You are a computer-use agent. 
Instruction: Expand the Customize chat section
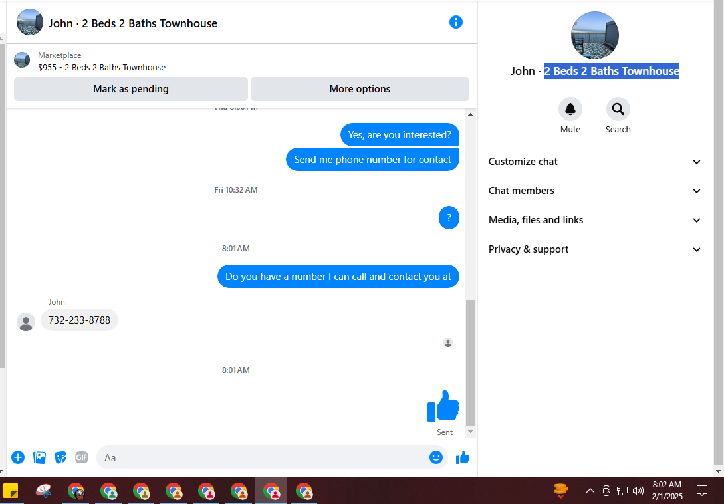click(595, 162)
